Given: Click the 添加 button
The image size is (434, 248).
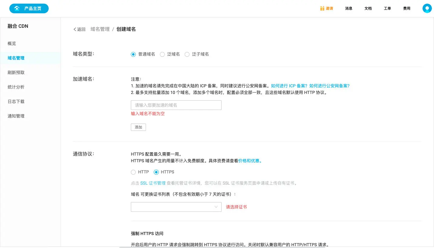Looking at the screenshot, I should coord(138,127).
